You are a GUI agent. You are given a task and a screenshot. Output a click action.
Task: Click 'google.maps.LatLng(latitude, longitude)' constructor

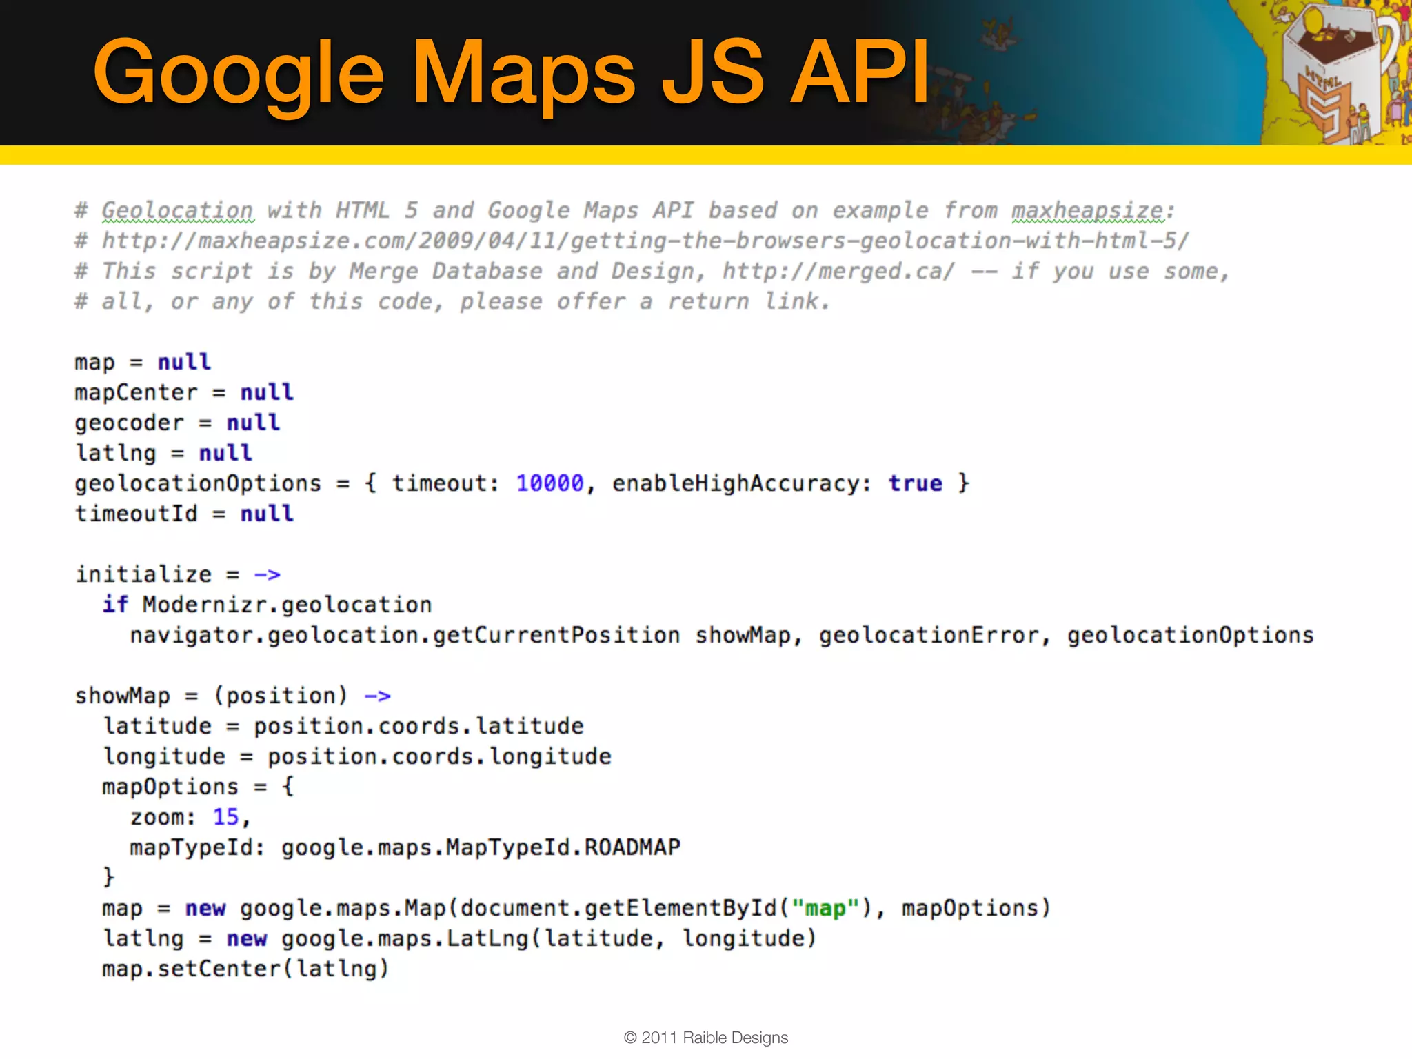(x=549, y=938)
